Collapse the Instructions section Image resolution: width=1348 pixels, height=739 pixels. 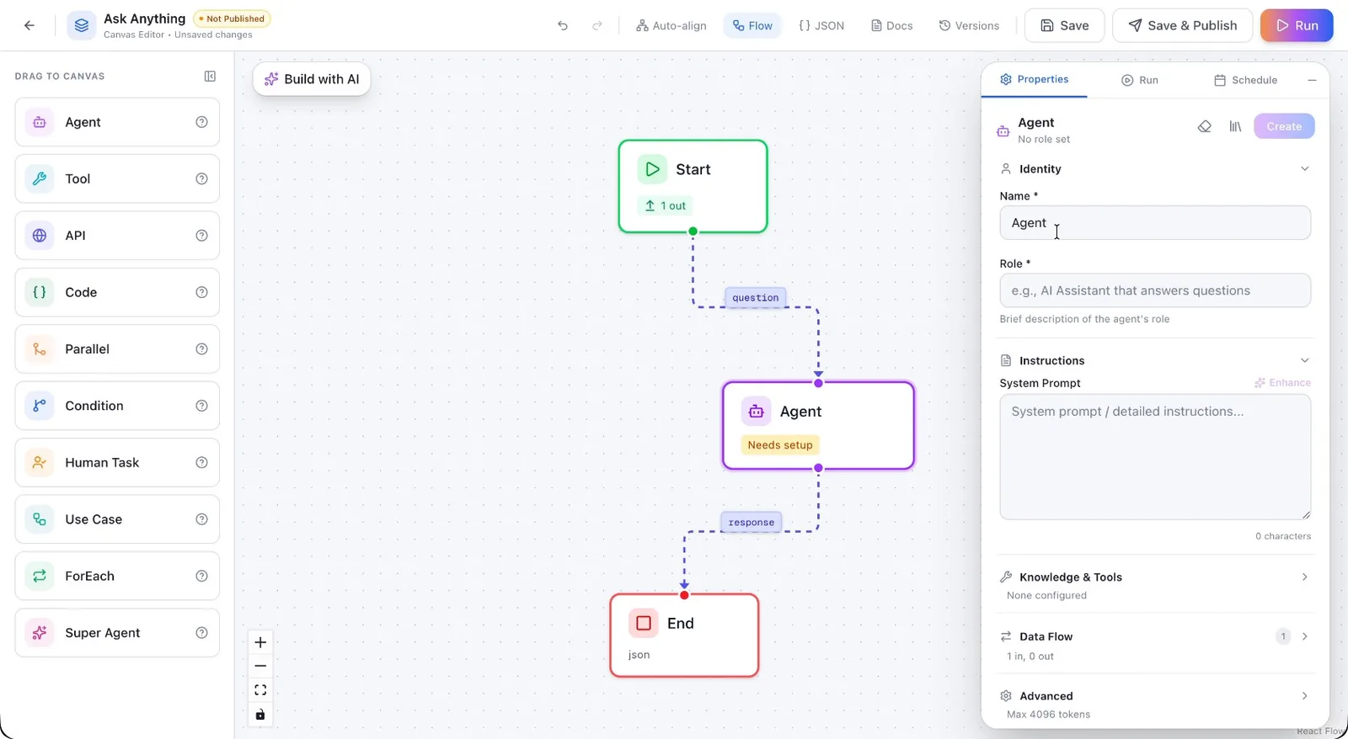(1304, 360)
